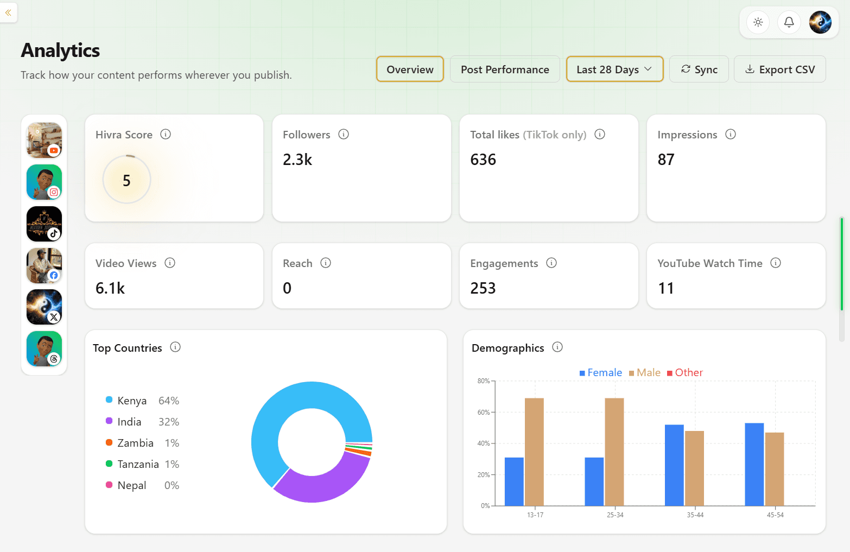Show info for Reach

(326, 263)
